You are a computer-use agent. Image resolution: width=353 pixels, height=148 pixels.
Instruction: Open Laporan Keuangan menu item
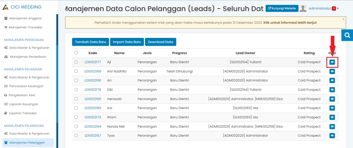(21, 104)
